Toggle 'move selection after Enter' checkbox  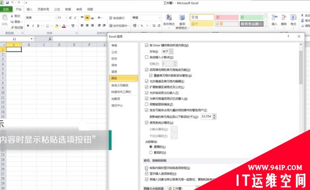click(146, 45)
